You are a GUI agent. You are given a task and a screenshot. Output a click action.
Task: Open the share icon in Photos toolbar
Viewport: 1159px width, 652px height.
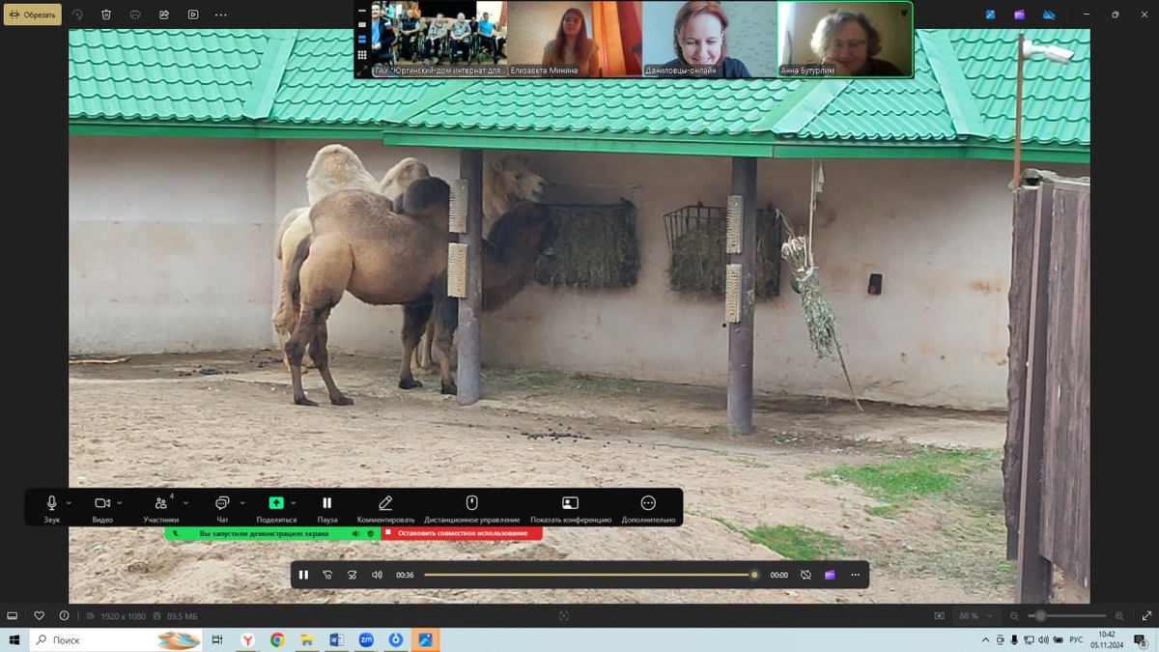(x=164, y=14)
